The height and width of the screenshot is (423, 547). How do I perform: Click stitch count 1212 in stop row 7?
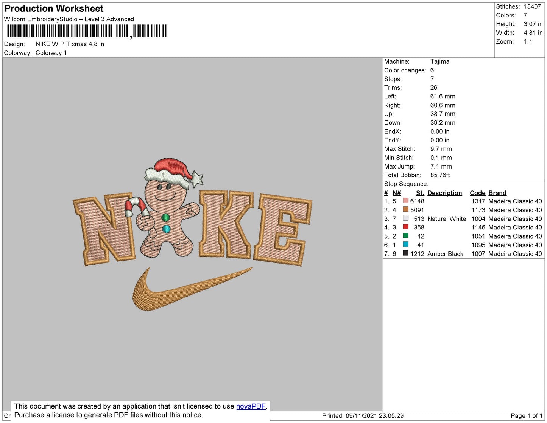(x=417, y=254)
